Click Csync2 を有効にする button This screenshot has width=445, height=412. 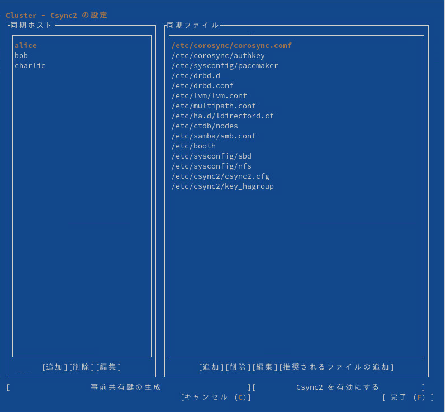[339, 387]
